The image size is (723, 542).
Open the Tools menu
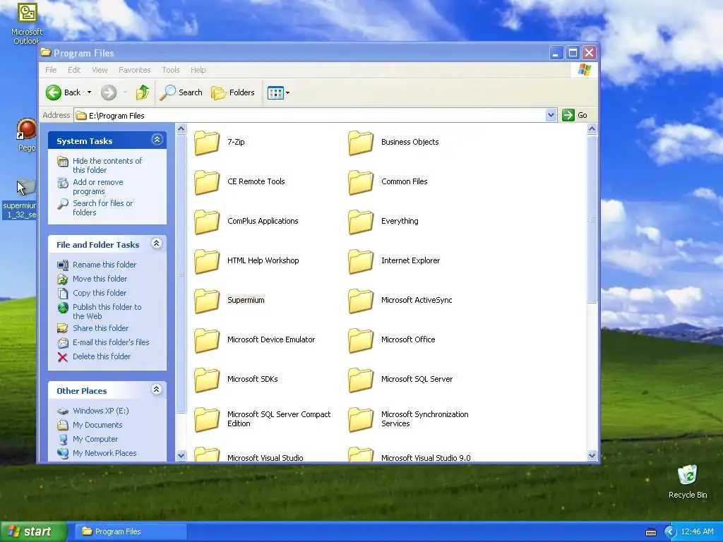coord(171,70)
